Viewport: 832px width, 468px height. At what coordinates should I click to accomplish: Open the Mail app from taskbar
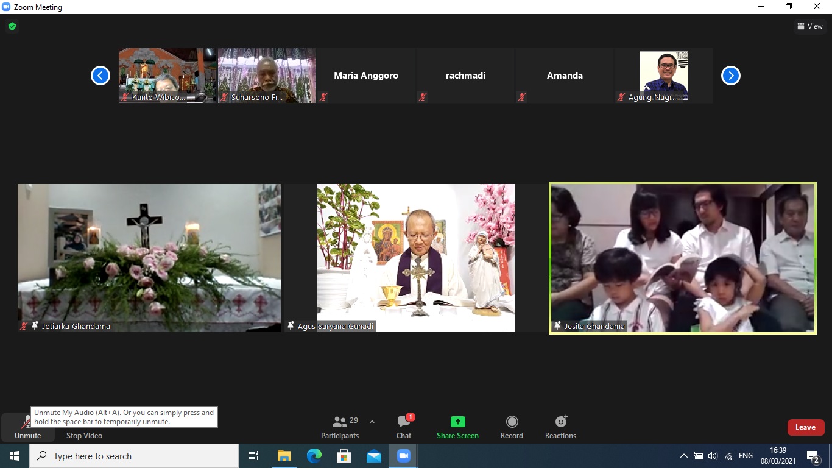tap(373, 456)
